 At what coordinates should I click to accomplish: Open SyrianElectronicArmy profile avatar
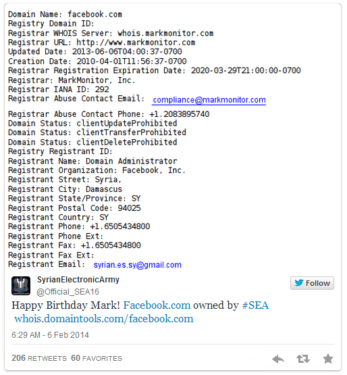21,286
